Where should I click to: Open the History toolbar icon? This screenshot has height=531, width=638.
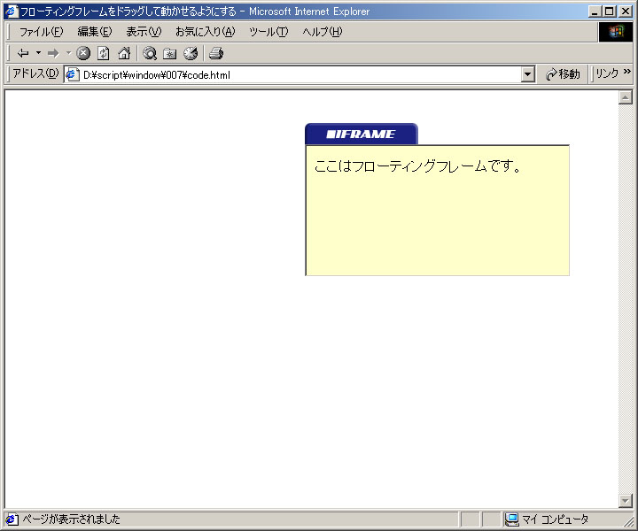coord(191,53)
